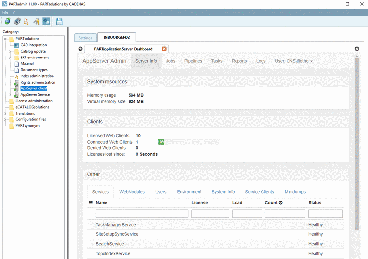Click the CAD integration item icon
This screenshot has height=259, width=368.
click(16, 45)
